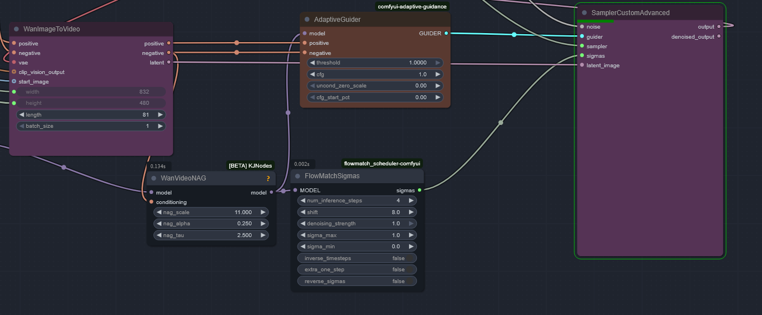Click the clip_vision_output input port on WanImageToVideo
The image size is (762, 315).
tap(14, 72)
